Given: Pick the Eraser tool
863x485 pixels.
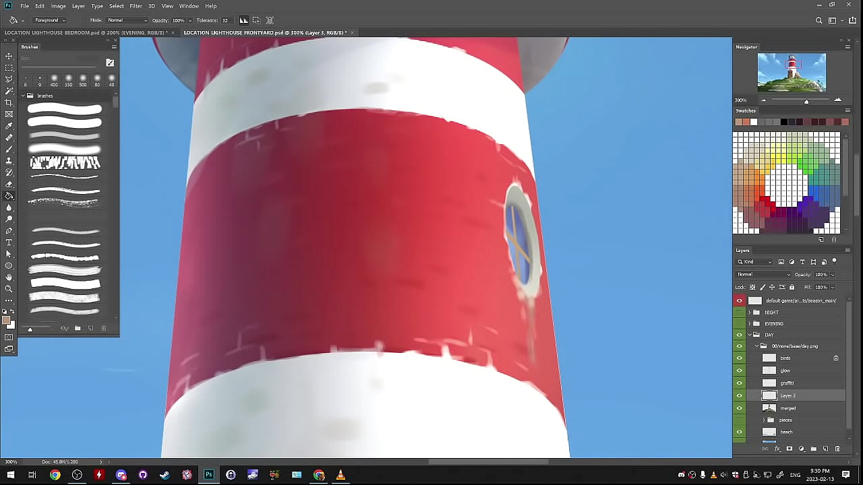Looking at the screenshot, I should 9,184.
